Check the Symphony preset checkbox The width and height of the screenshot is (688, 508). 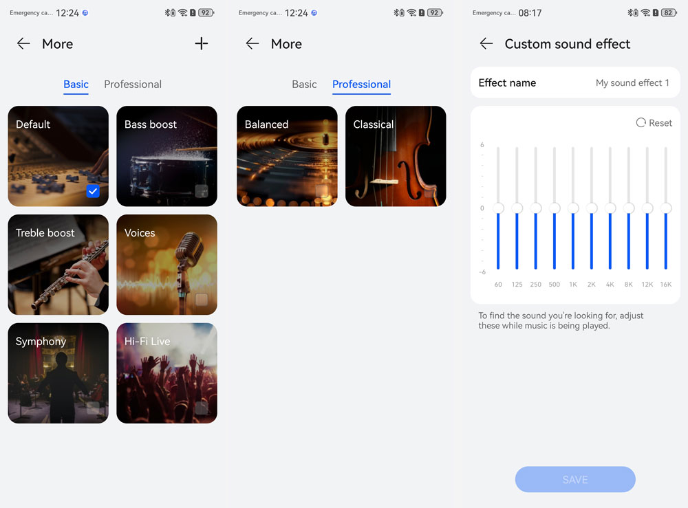93,408
